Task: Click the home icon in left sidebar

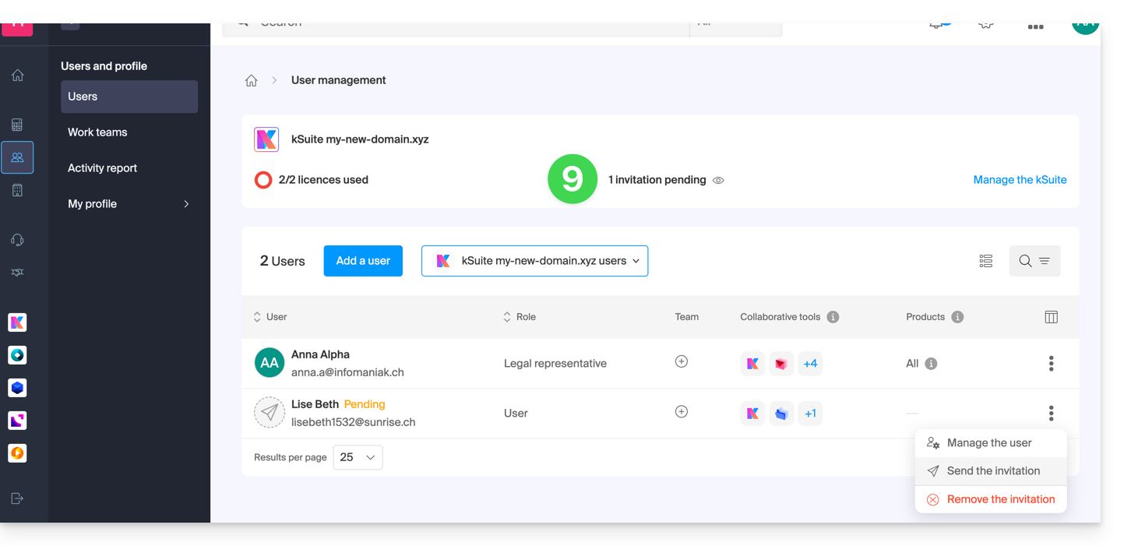Action: 17,76
